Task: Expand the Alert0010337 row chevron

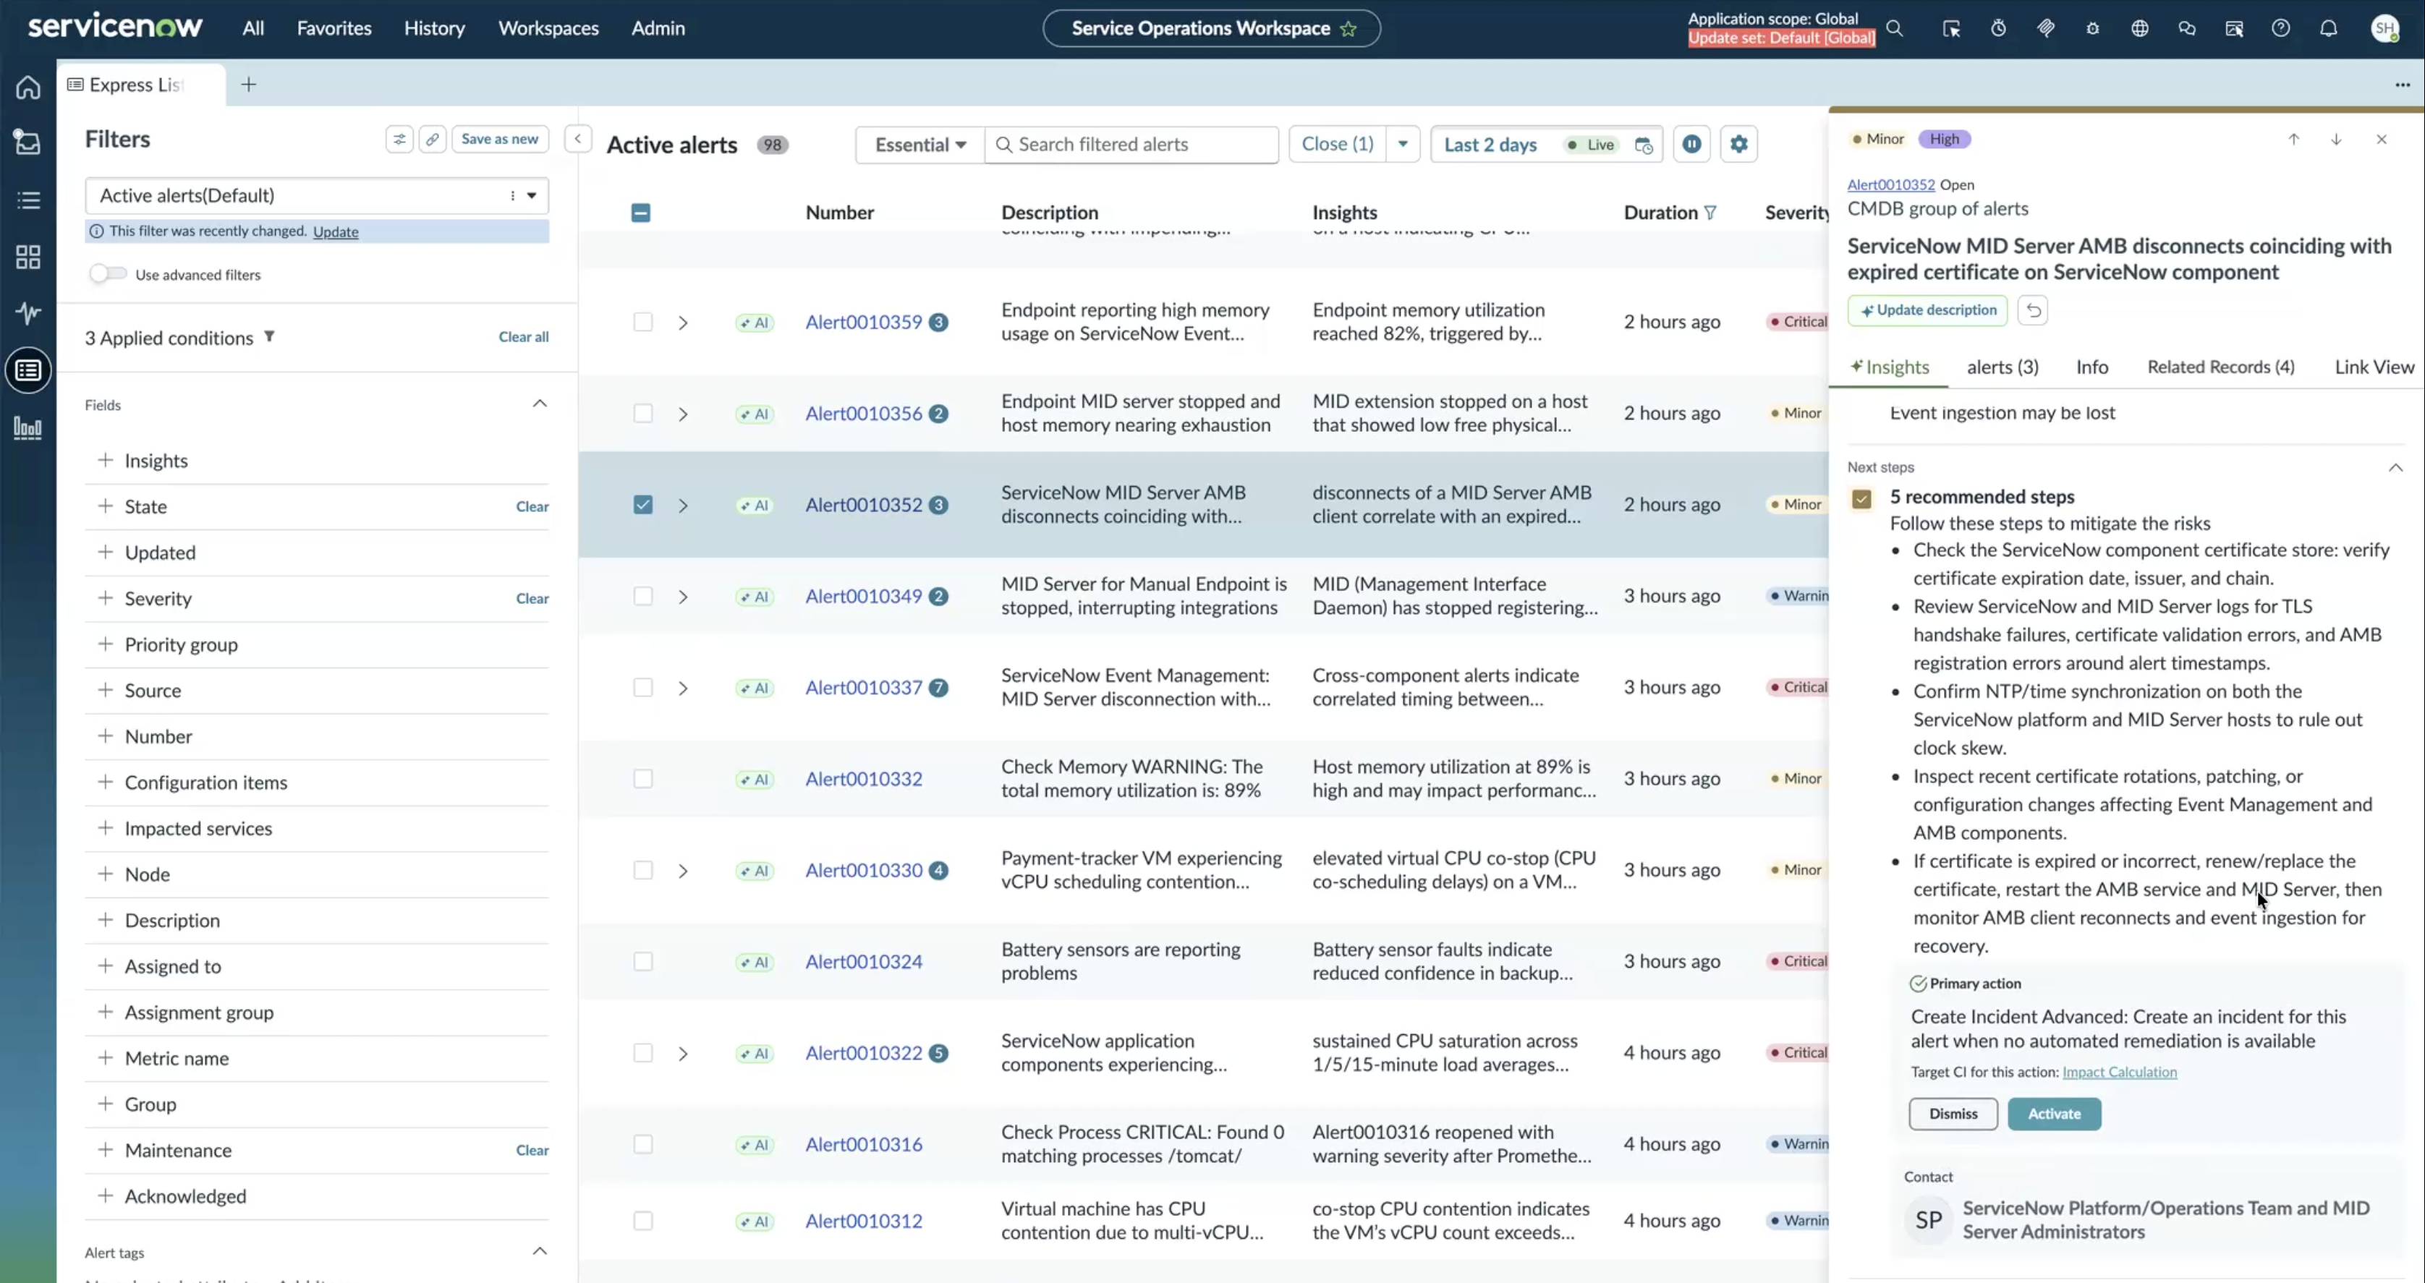Action: [x=684, y=688]
